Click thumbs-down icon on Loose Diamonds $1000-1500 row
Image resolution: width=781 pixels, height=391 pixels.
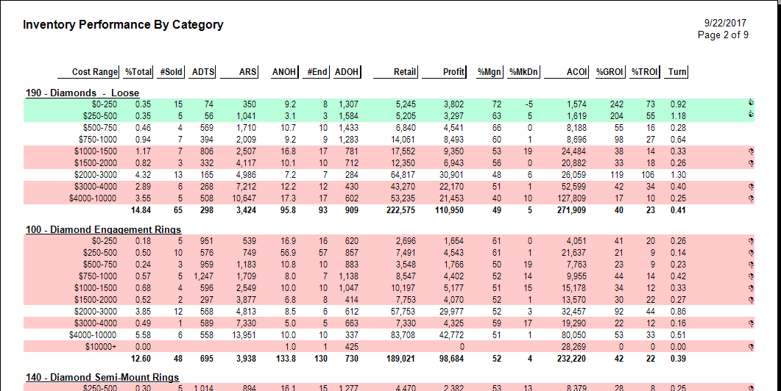tap(751, 151)
